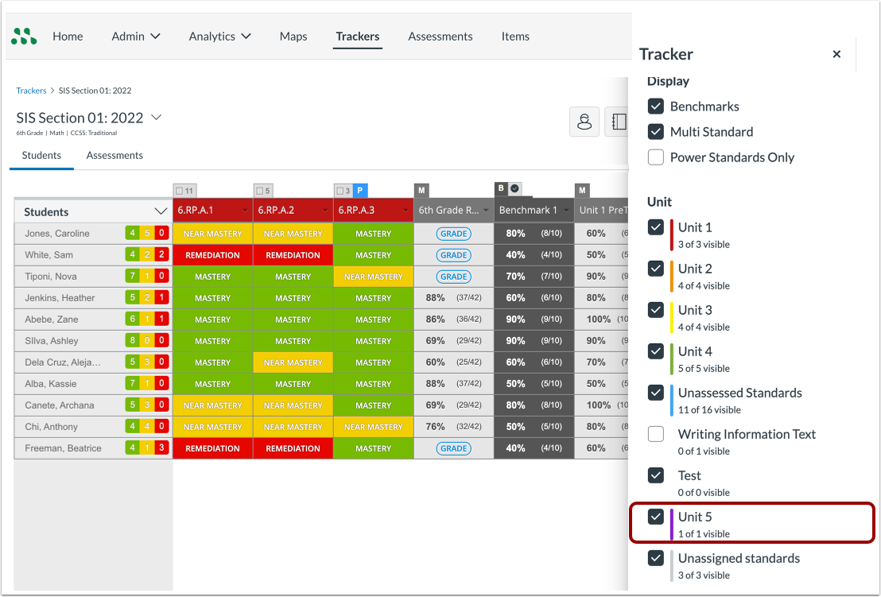Toggle Unassigned standards checkbox
Viewport: 881px width, 597px height.
coord(656,558)
